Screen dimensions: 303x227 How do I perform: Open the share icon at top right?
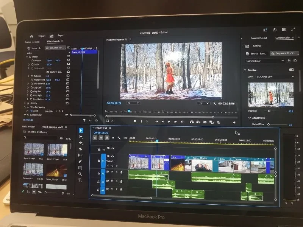coord(274,30)
